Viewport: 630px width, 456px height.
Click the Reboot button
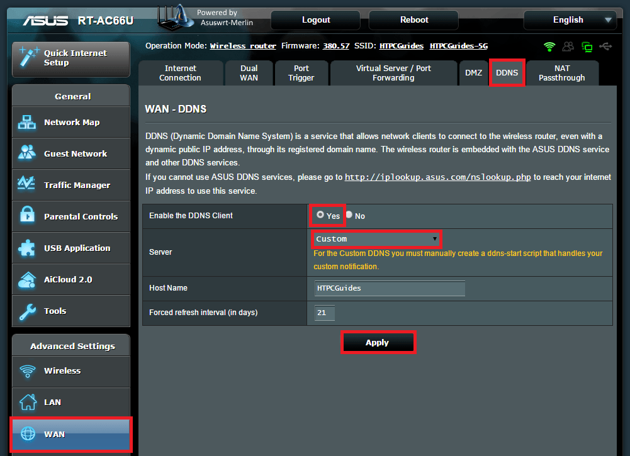tap(413, 20)
